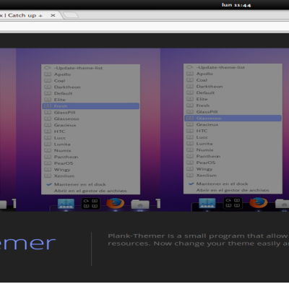Select HTC in the left theme menu
This screenshot has height=289, width=289.
pos(90,131)
